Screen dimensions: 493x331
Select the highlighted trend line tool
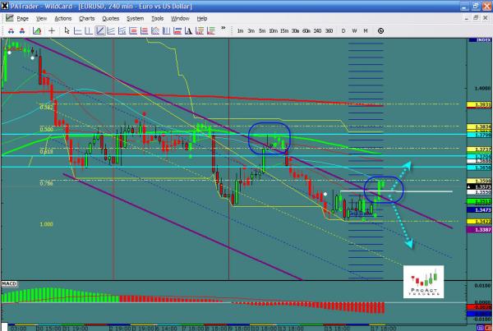pyautogui.click(x=100, y=31)
